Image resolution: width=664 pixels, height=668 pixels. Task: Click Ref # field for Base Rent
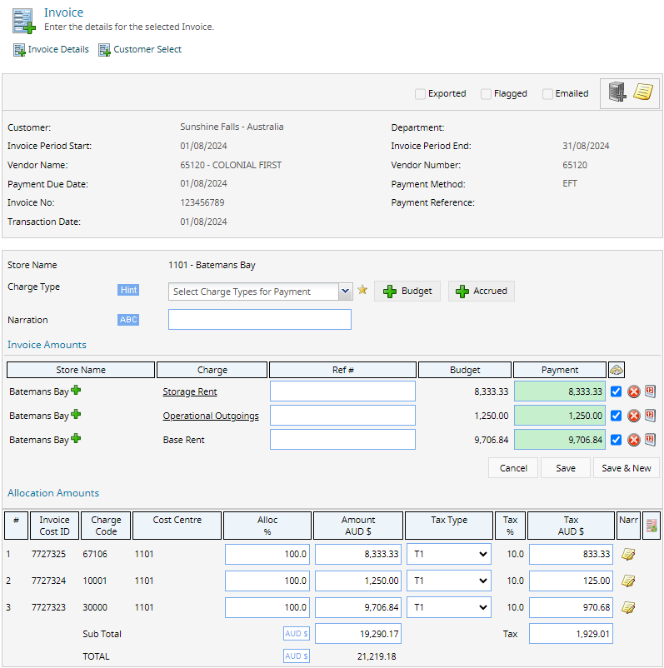[342, 440]
